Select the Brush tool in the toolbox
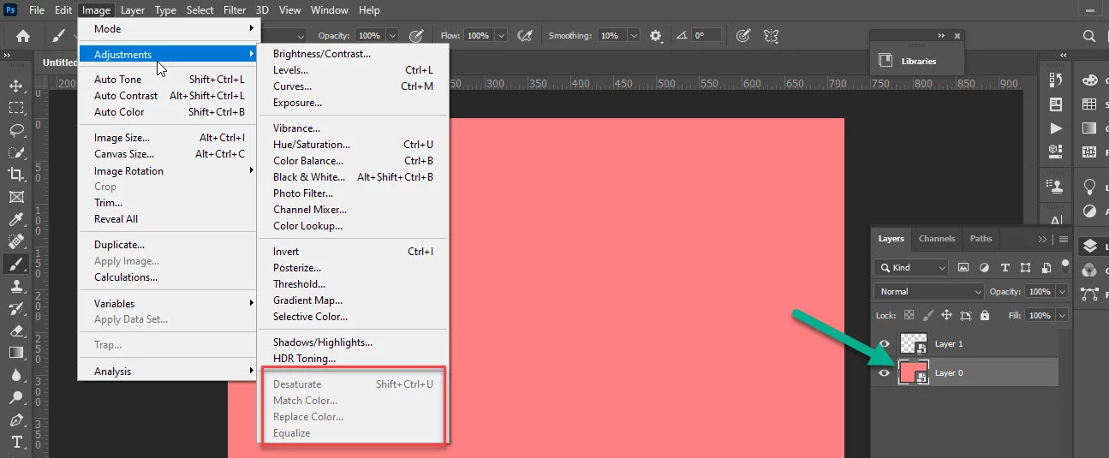The width and height of the screenshot is (1109, 458). pos(16,264)
